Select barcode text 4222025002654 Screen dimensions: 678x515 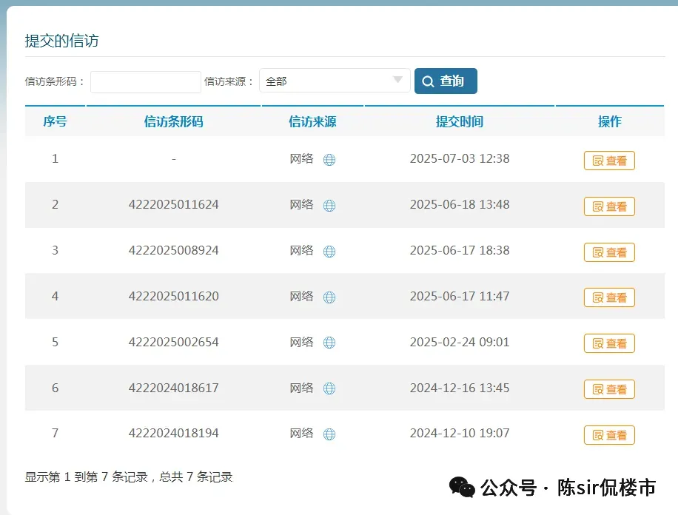pyautogui.click(x=173, y=342)
